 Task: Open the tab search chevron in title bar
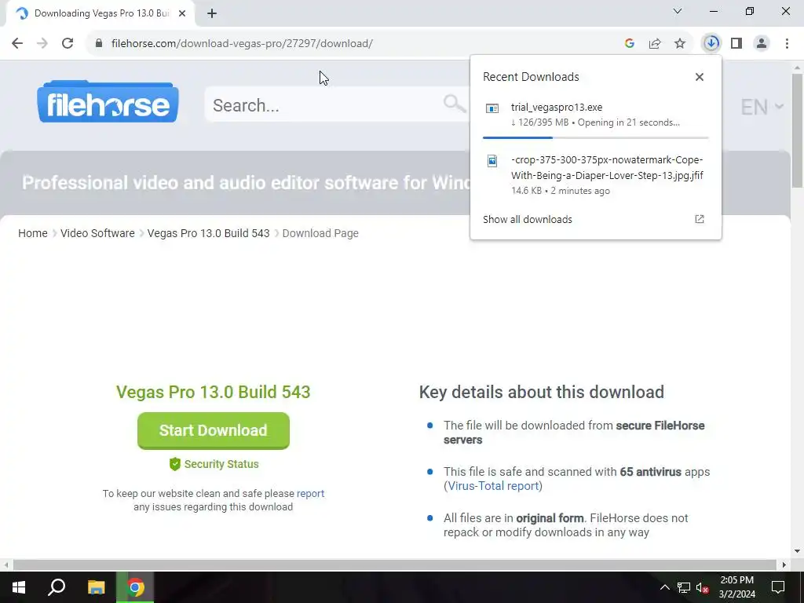pos(678,11)
